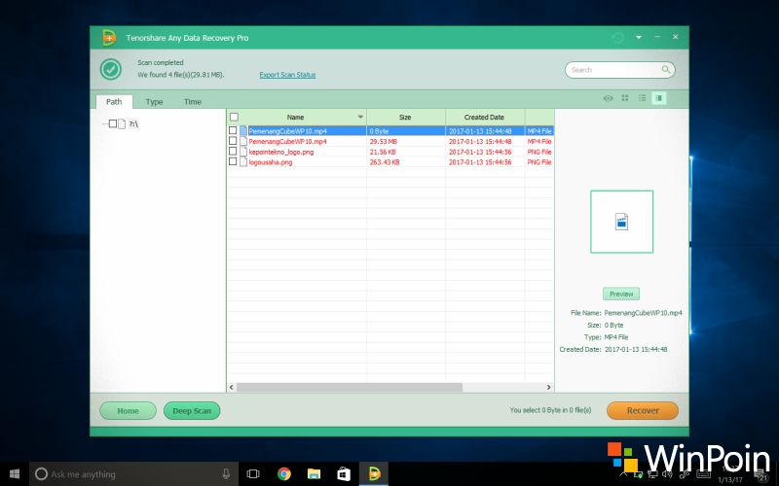Screen dimensions: 779x486
Task: Open Task View on the taskbar
Action: [253, 473]
